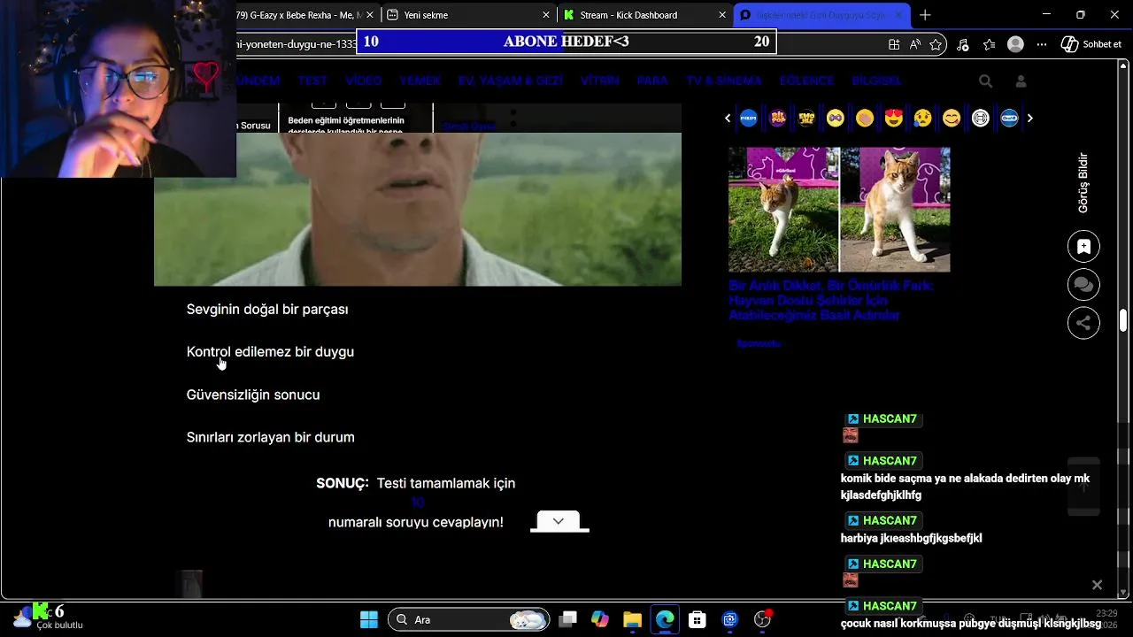Select answer Güvensizliğin sonucu
The width and height of the screenshot is (1133, 637).
(x=253, y=395)
